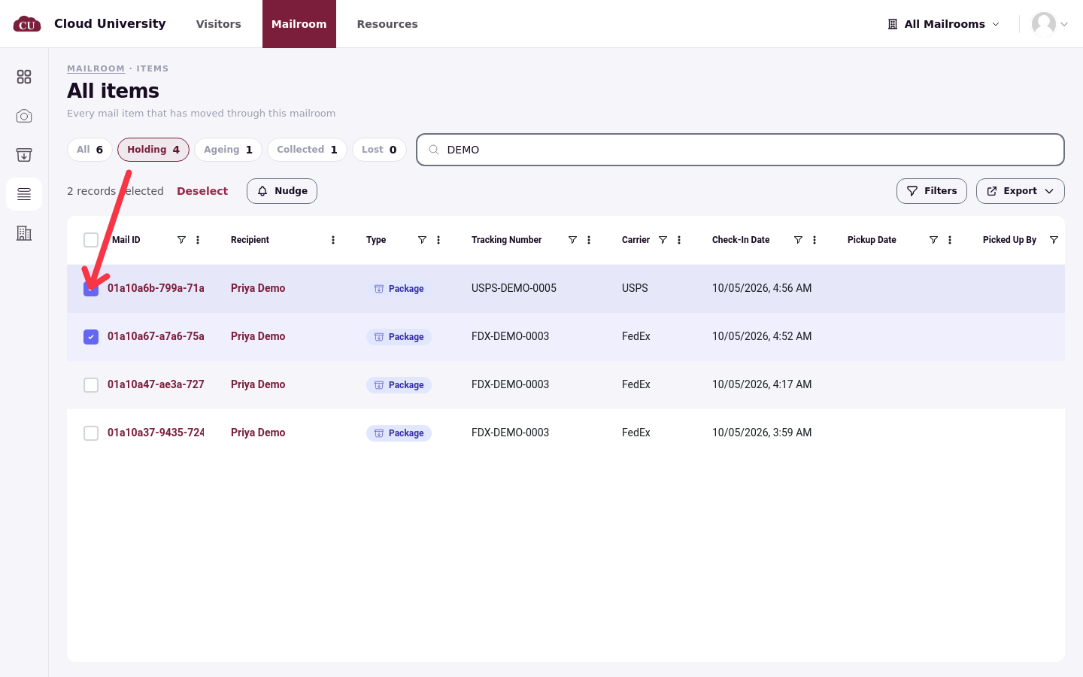The height and width of the screenshot is (677, 1083).
Task: Open the camera scan icon in sidebar
Action: tap(24, 116)
